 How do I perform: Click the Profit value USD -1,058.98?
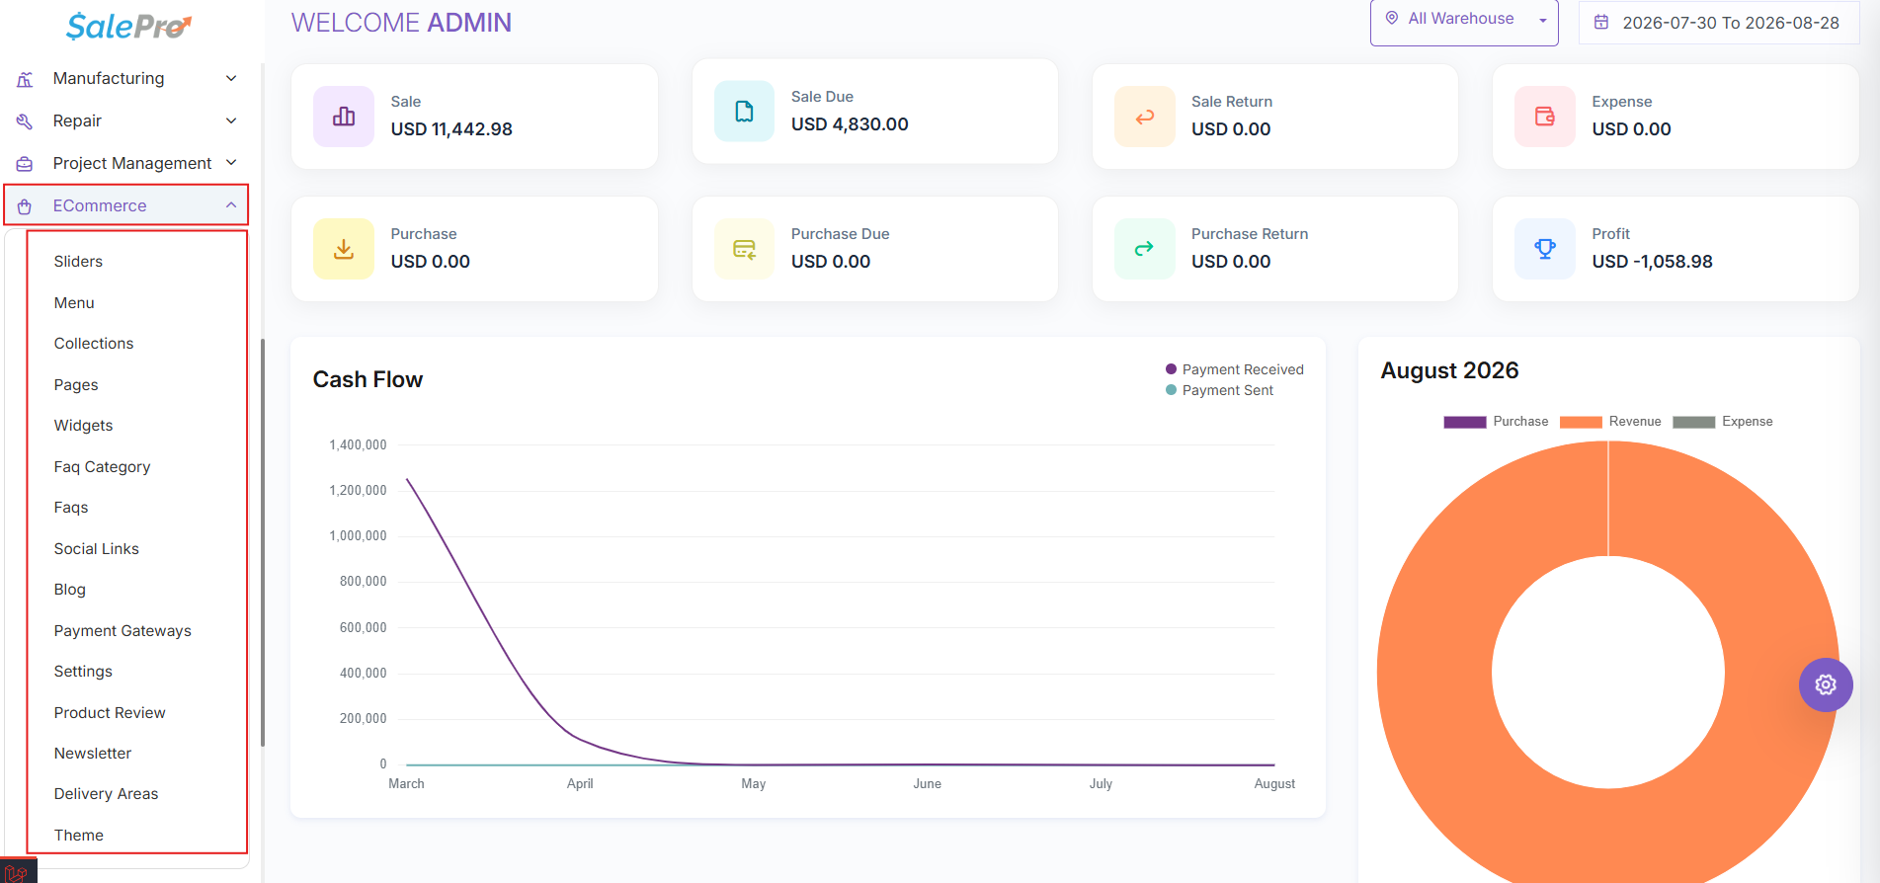pyautogui.click(x=1652, y=262)
